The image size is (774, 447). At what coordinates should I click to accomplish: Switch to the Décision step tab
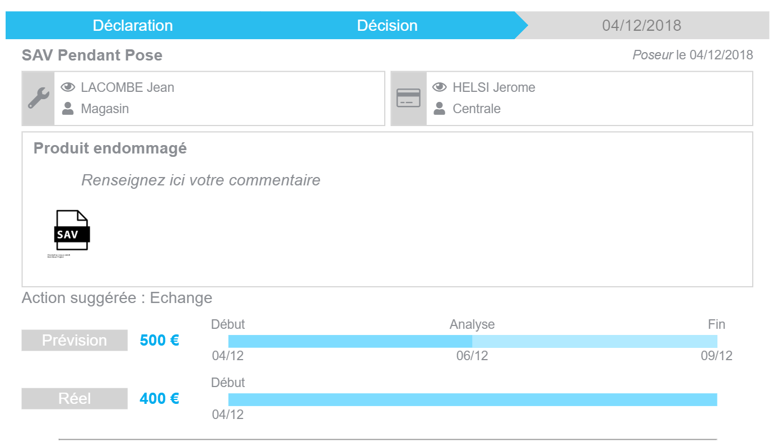388,26
